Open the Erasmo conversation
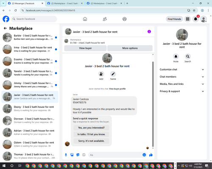 [x=30, y=61]
